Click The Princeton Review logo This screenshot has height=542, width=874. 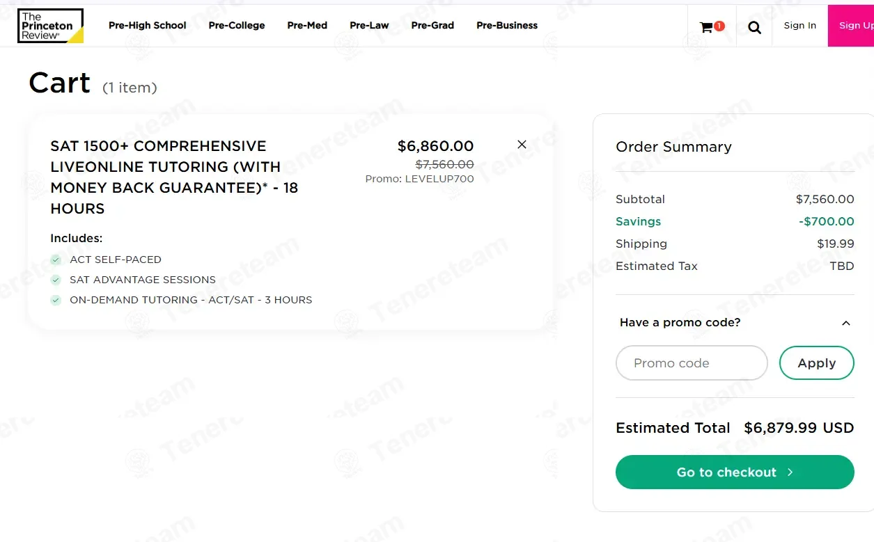click(x=50, y=26)
